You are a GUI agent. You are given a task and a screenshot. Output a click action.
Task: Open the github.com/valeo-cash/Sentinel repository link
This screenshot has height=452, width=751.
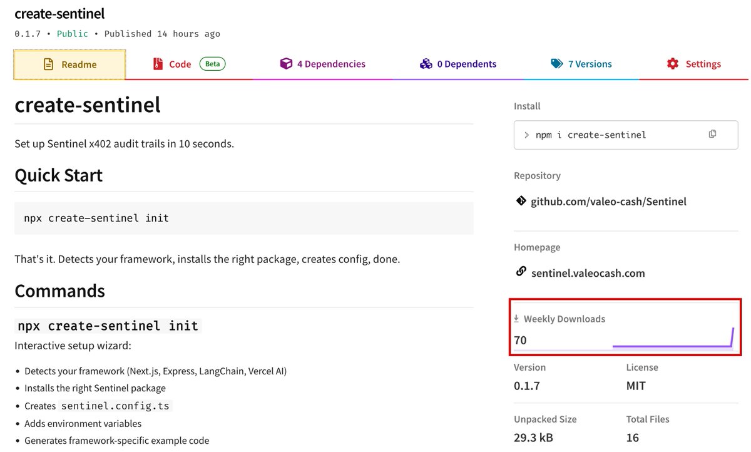[x=608, y=202]
